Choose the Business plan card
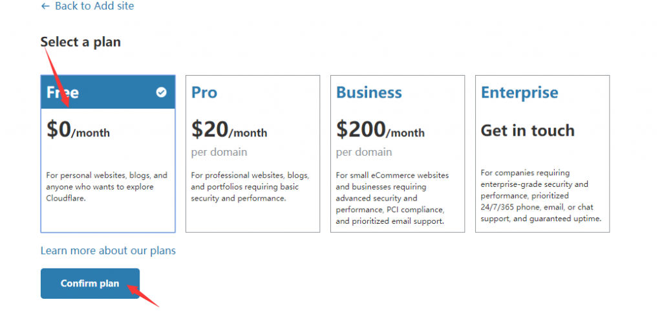The height and width of the screenshot is (335, 662). pos(398,154)
